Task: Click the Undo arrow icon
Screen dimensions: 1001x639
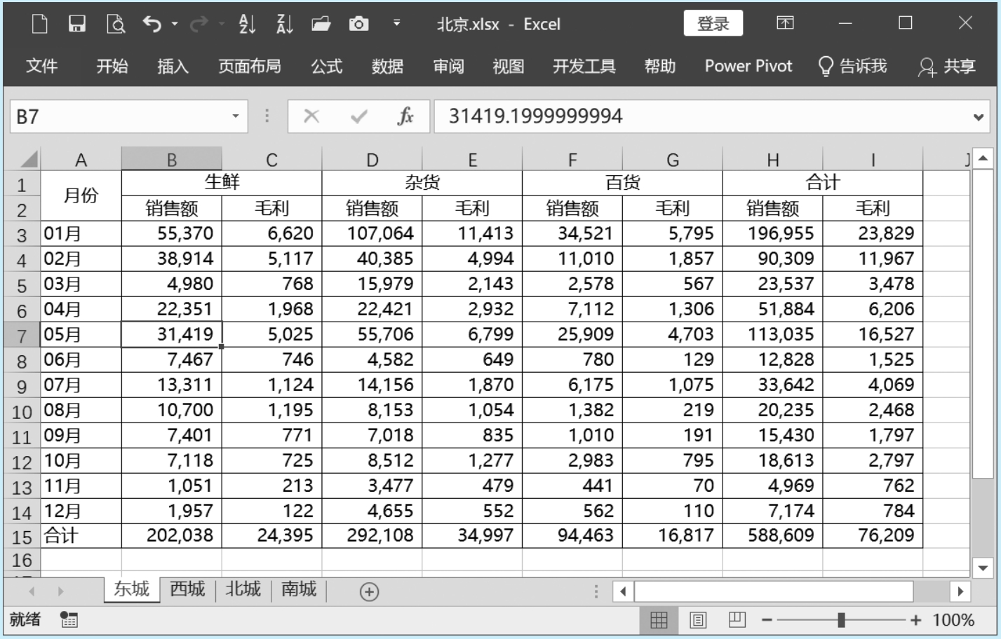Action: tap(152, 25)
